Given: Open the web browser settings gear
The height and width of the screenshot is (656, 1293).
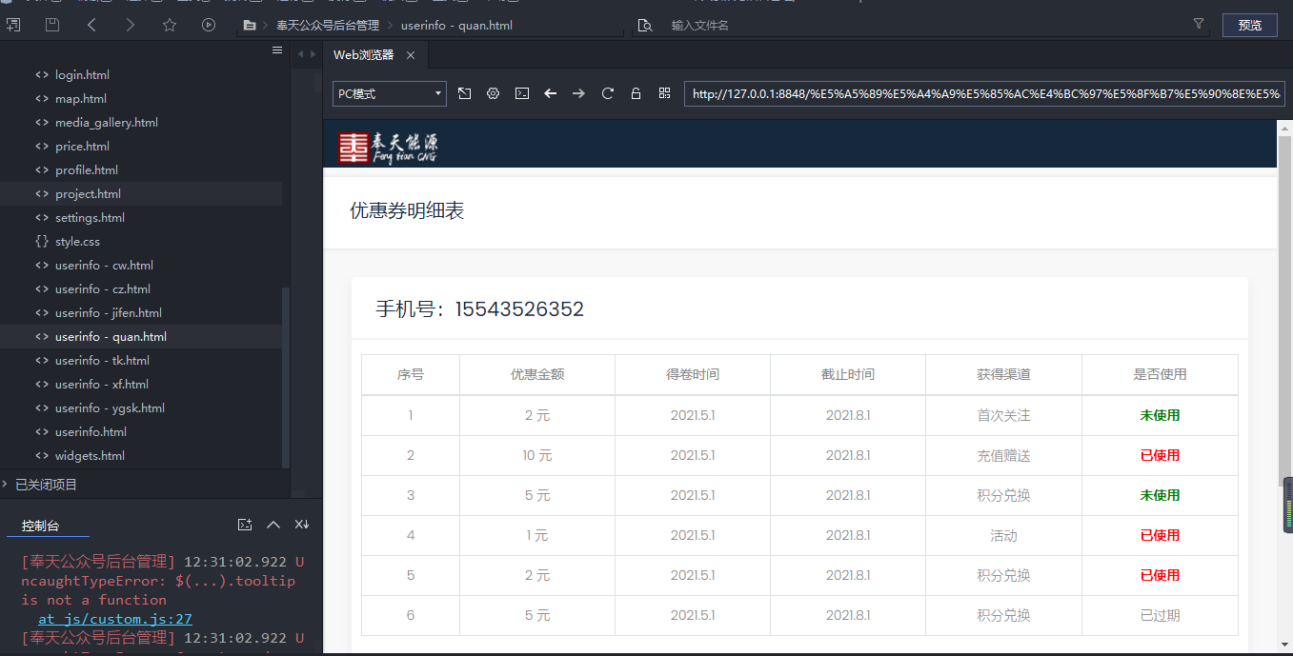Looking at the screenshot, I should tap(494, 93).
